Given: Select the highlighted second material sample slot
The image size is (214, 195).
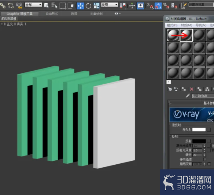Looking at the screenshot, I should coord(186,35).
